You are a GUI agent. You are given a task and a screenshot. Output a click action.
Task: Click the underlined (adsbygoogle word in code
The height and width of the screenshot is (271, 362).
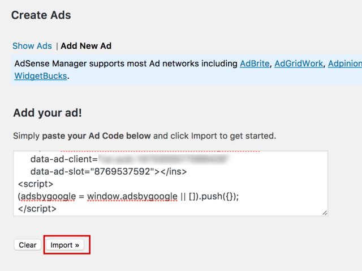(47, 197)
